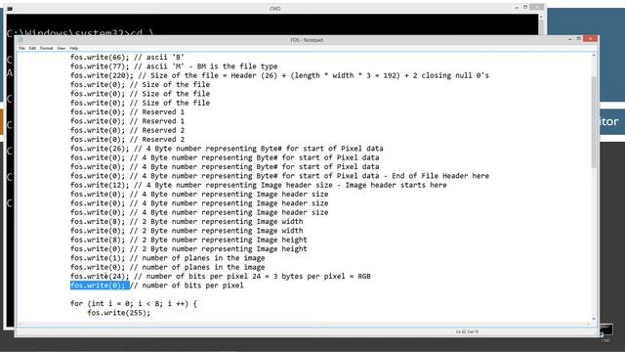The width and height of the screenshot is (625, 352).
Task: Click the line fos.write(66); // ascii 'B'
Action: click(127, 57)
